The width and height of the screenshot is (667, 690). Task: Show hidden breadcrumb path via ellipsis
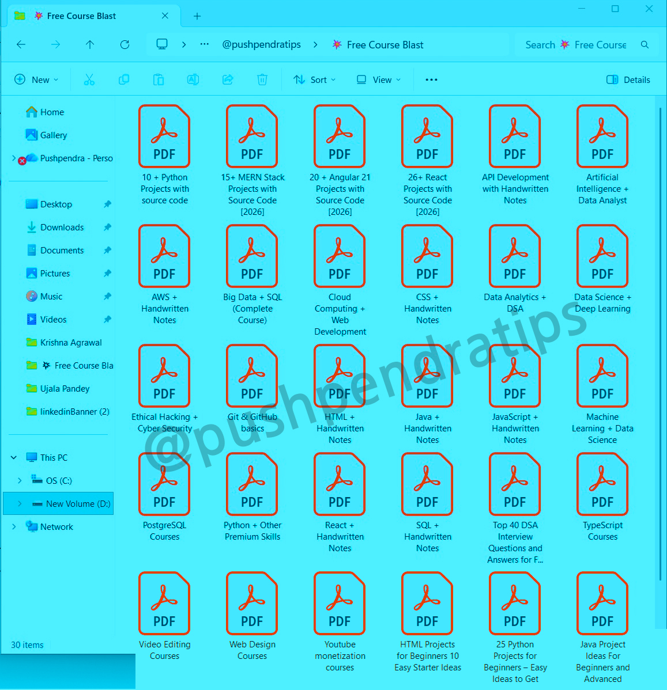click(x=205, y=44)
